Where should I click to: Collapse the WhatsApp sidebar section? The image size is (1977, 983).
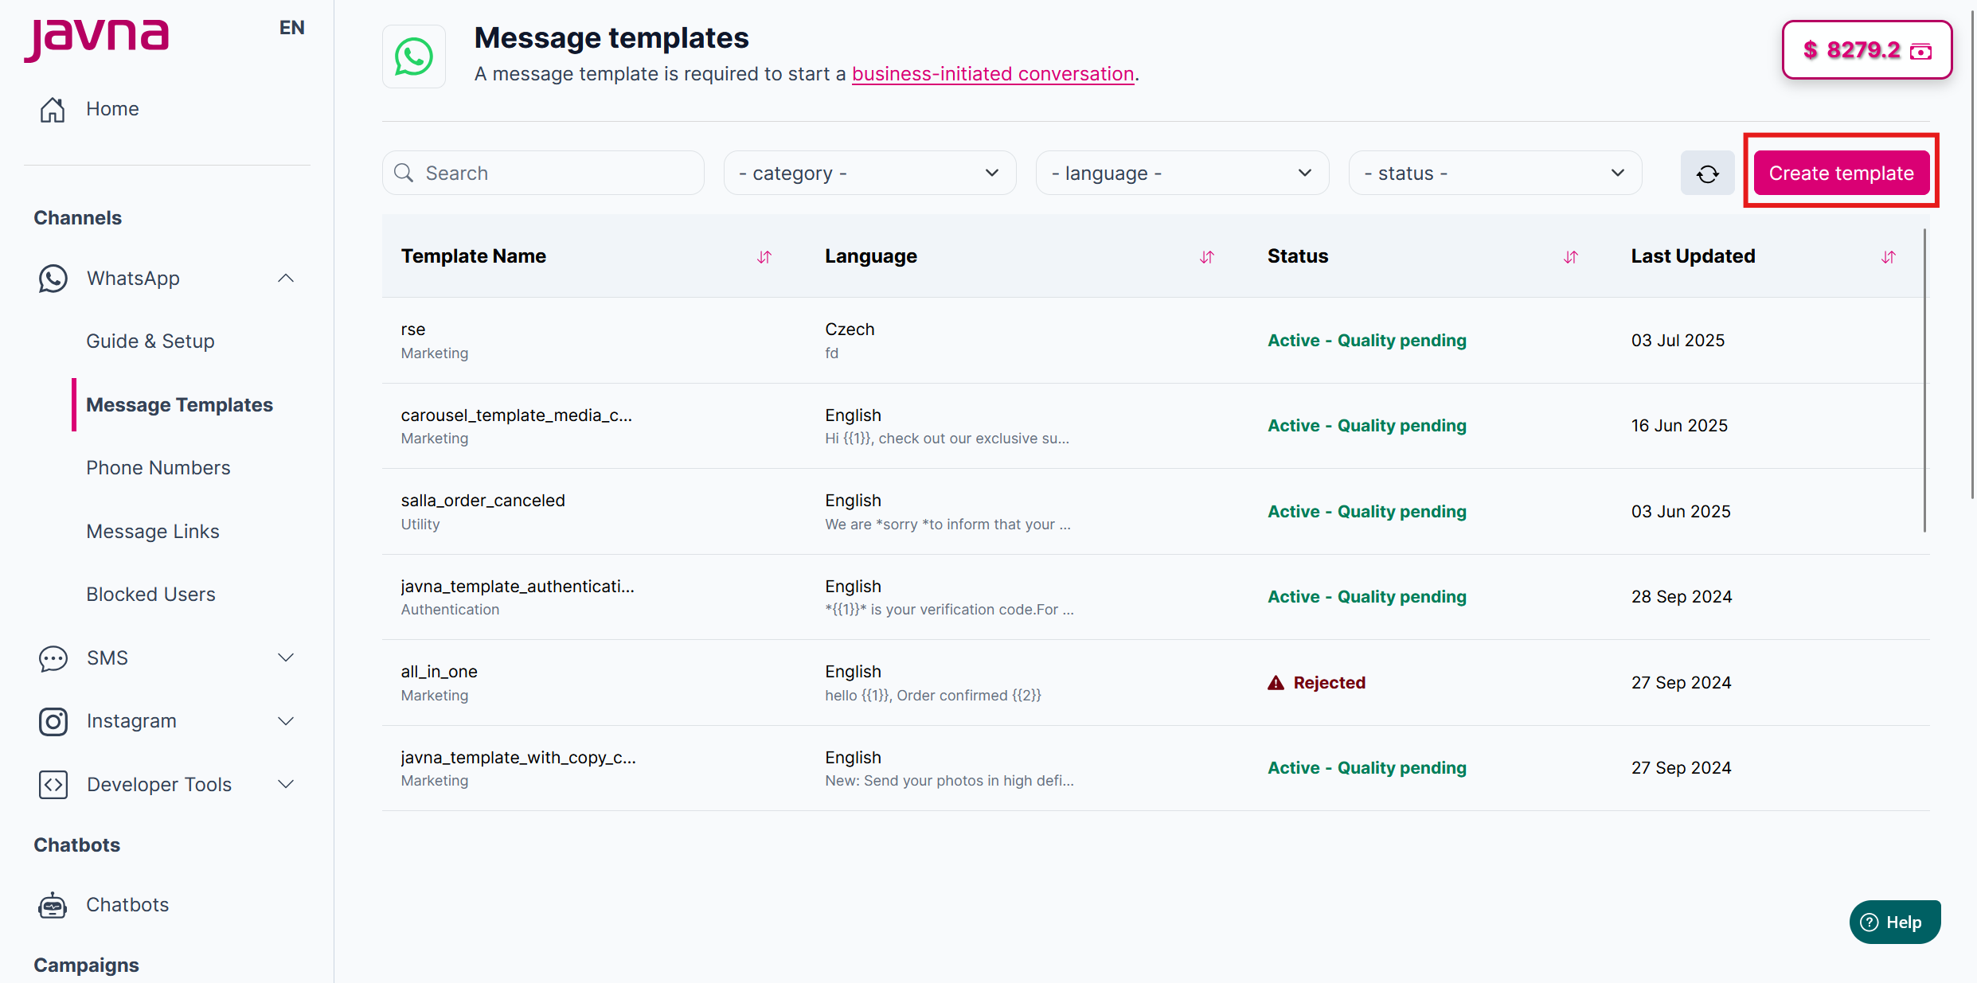(286, 279)
